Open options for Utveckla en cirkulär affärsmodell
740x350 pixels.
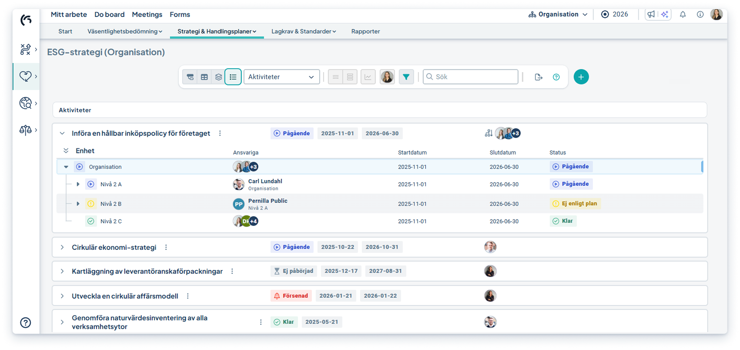click(188, 296)
